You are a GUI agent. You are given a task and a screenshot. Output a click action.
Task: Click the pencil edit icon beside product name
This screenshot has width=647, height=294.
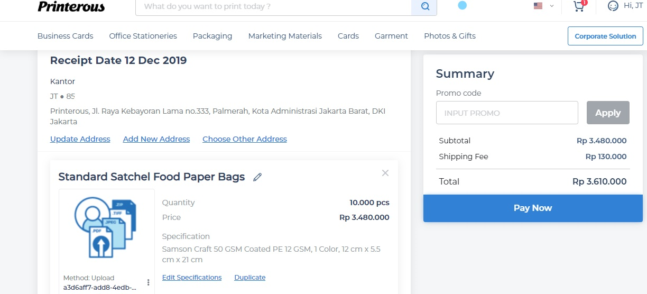tap(257, 177)
